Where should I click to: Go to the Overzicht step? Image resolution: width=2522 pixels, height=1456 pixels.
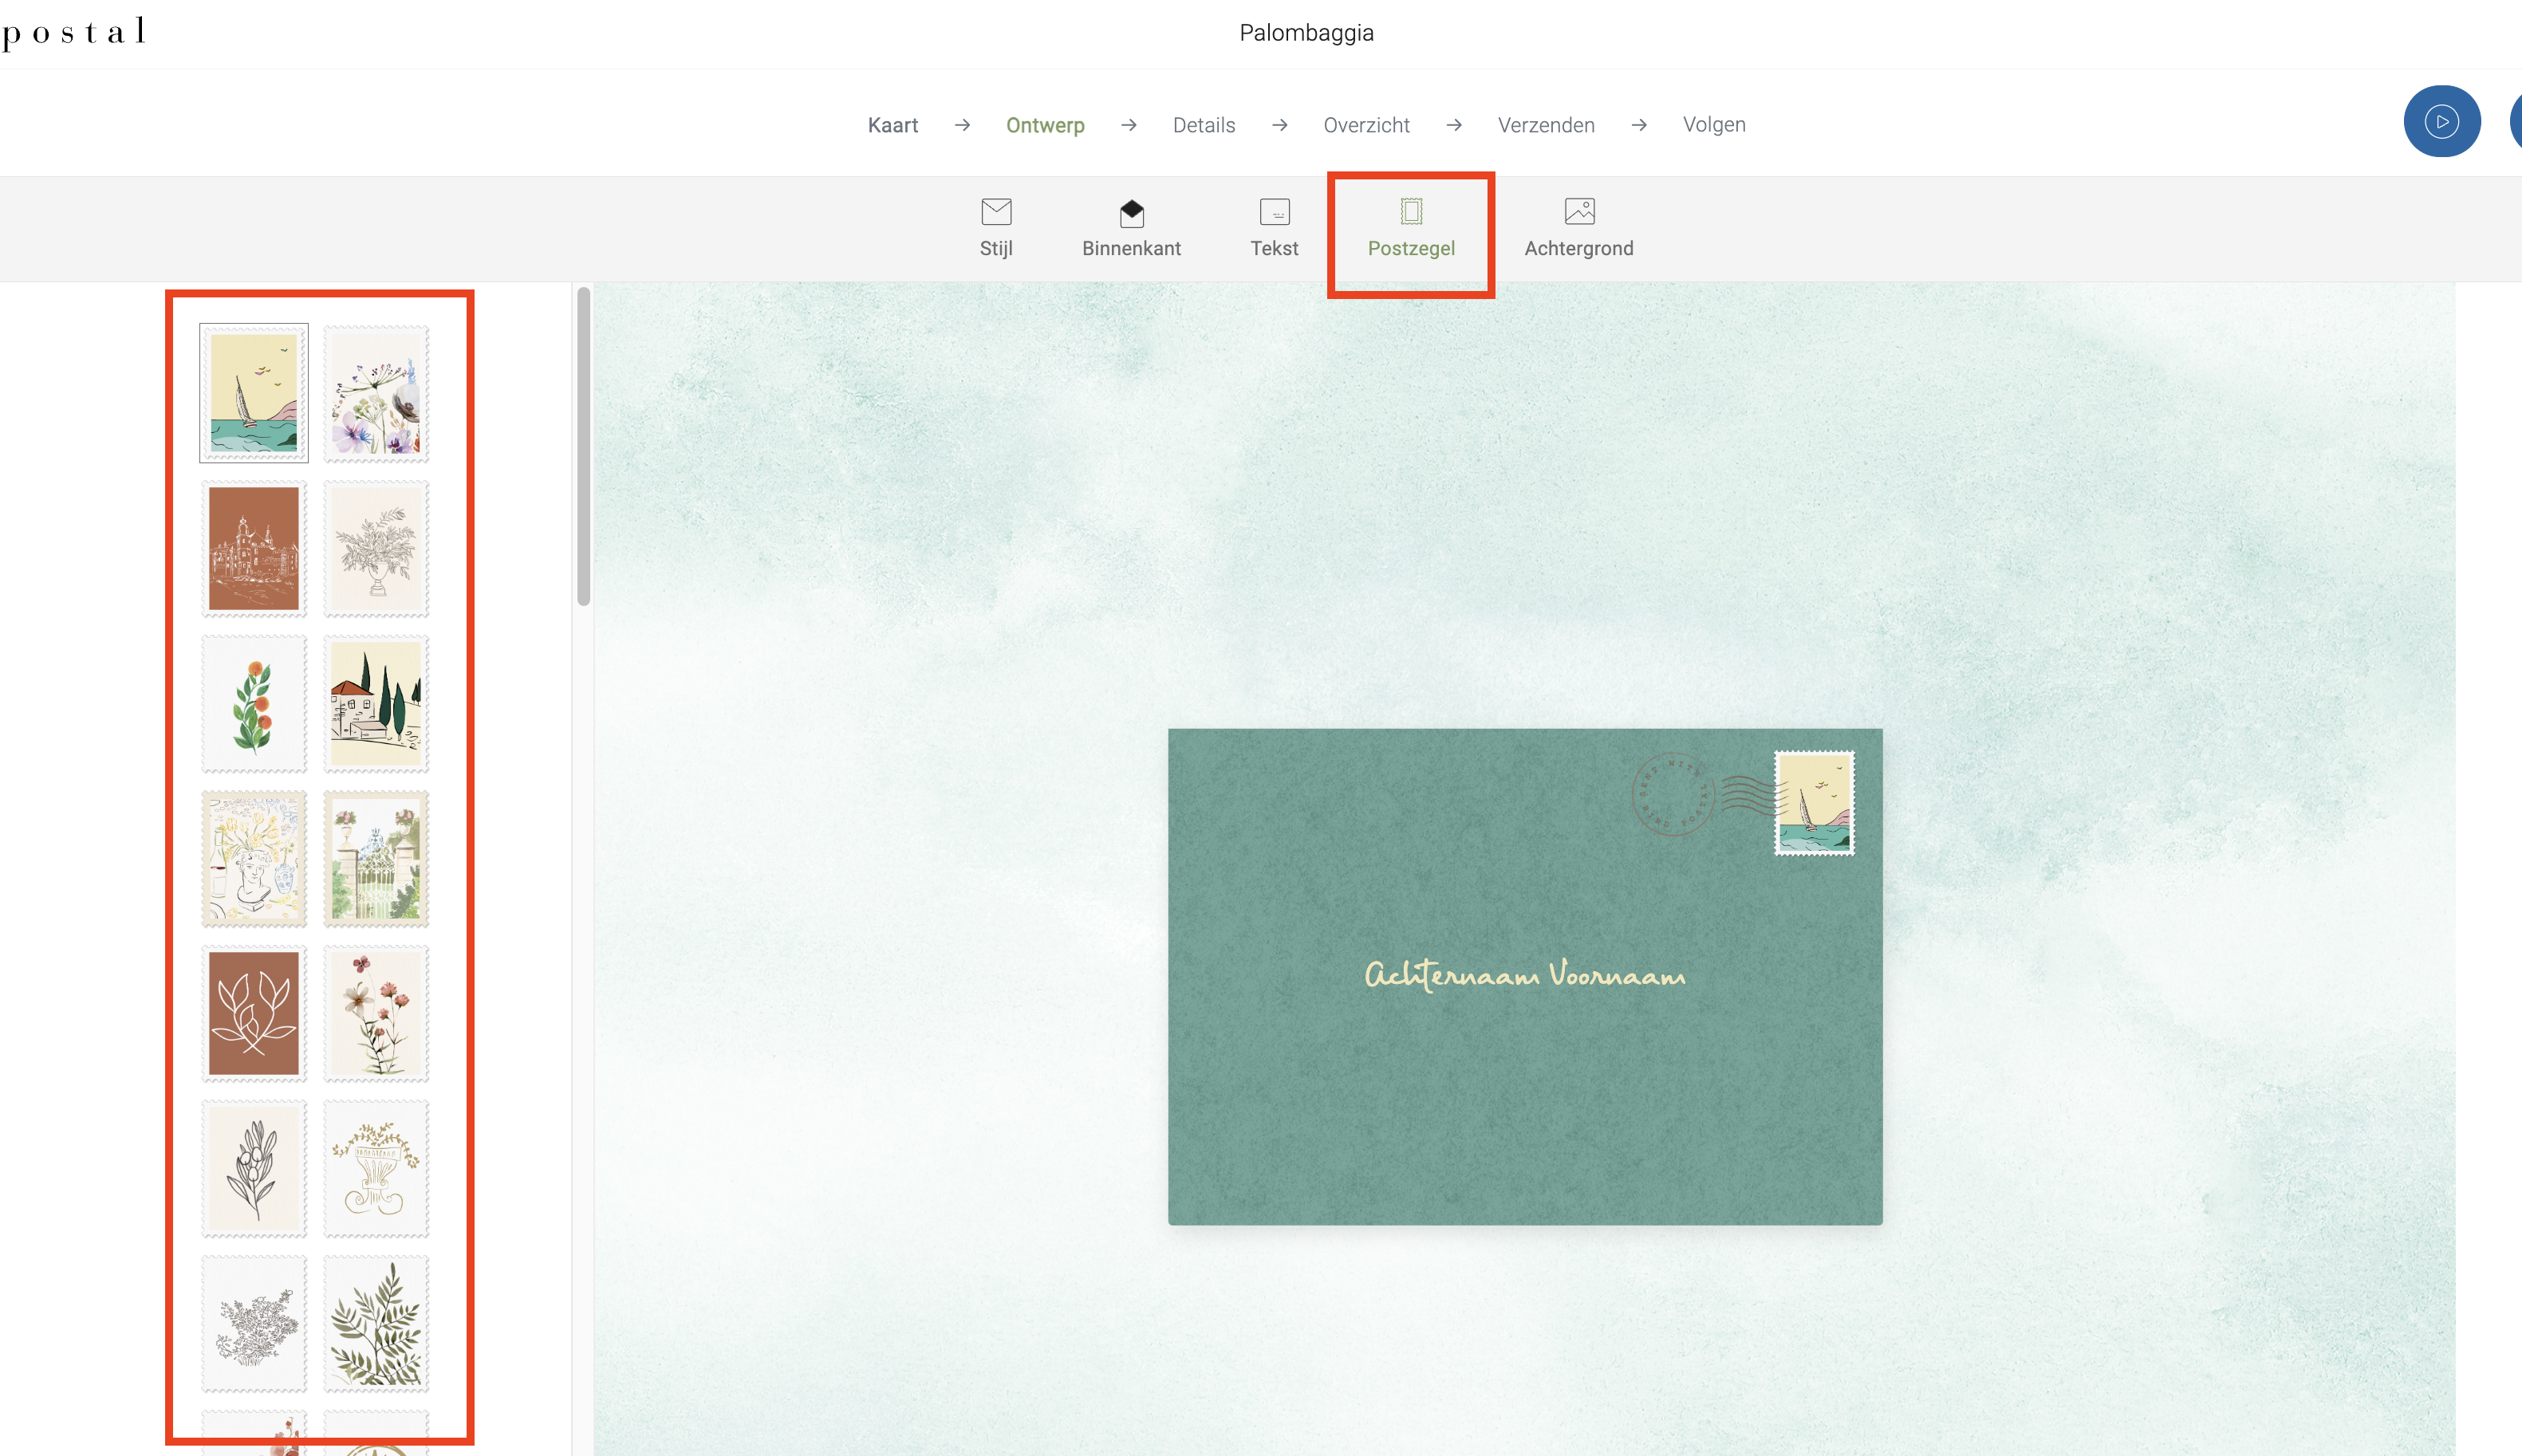1366,125
